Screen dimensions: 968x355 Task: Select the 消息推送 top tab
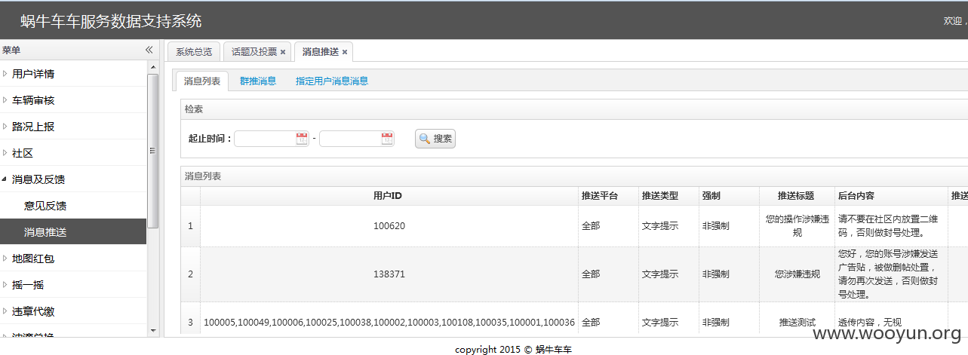point(321,52)
